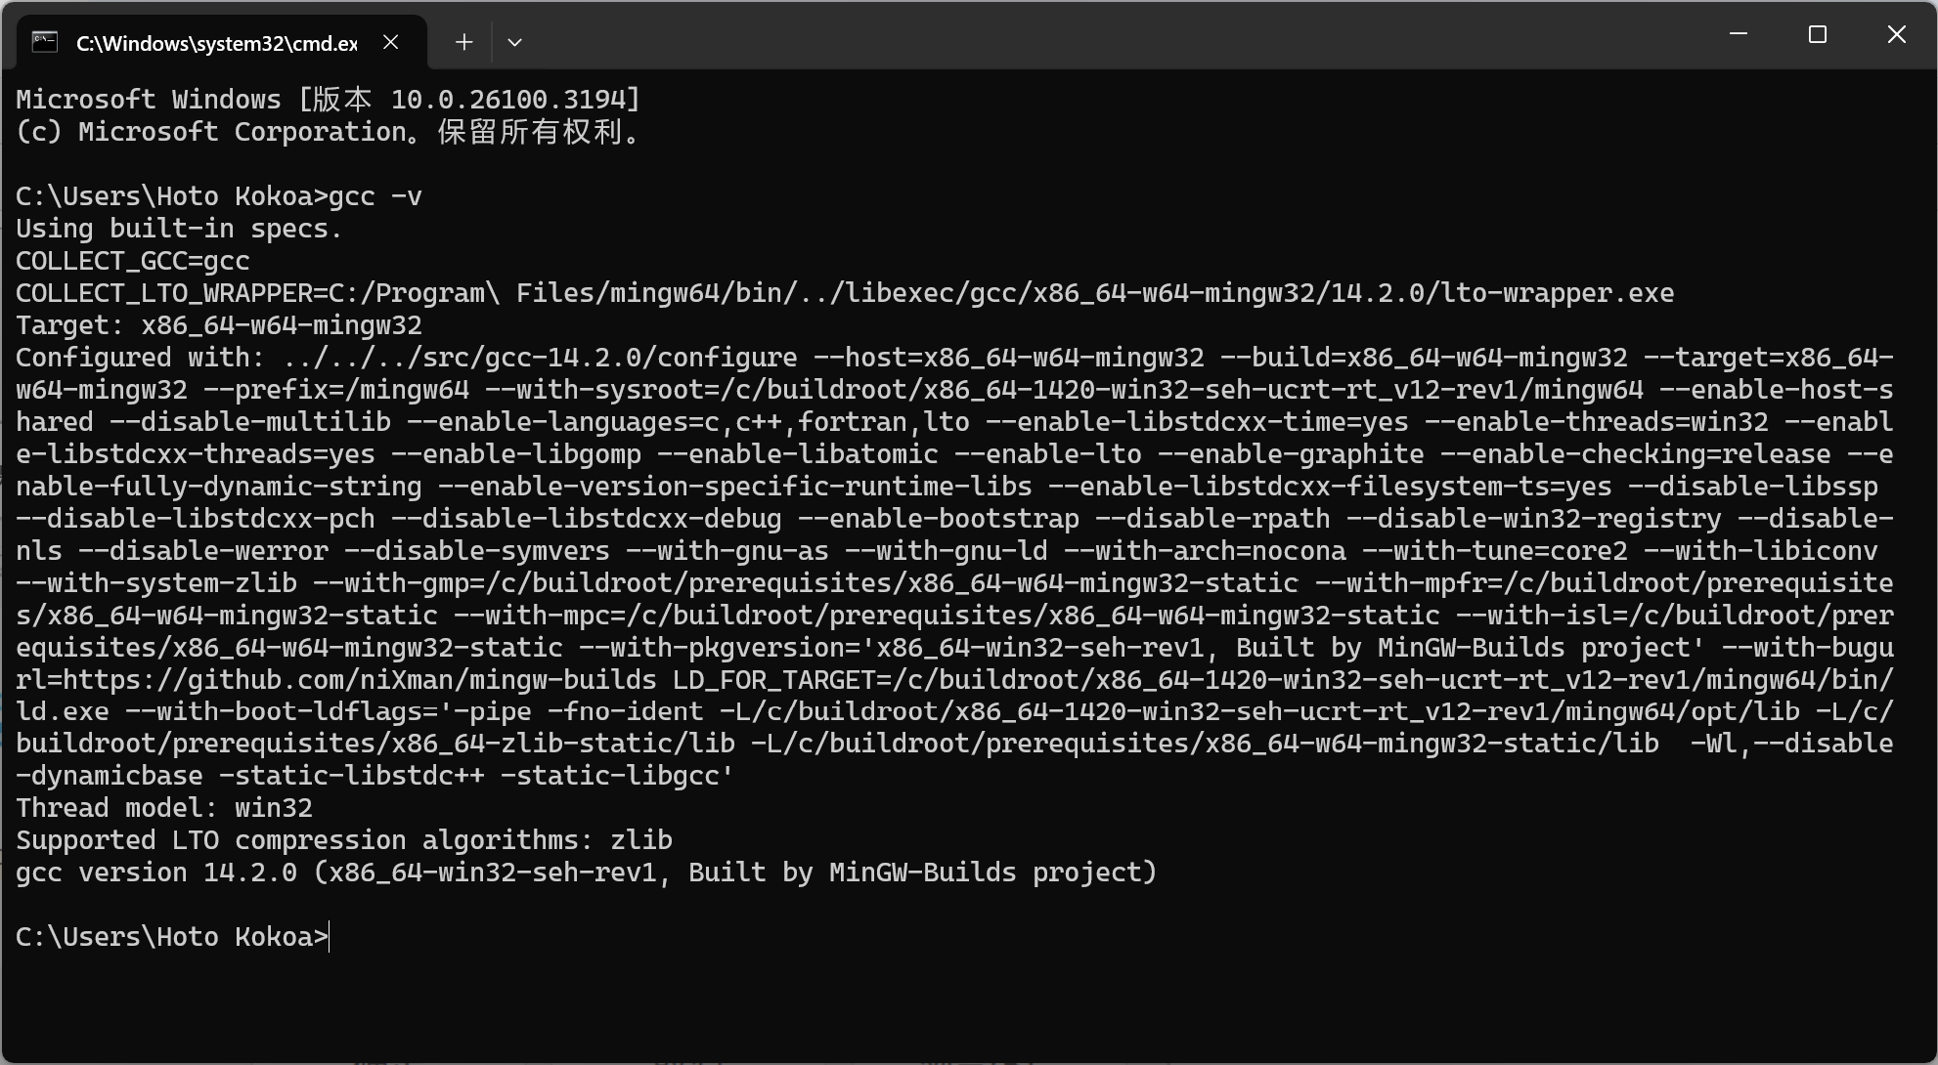Click the last command prompt line at cursor
This screenshot has height=1065, width=1938.
click(330, 937)
